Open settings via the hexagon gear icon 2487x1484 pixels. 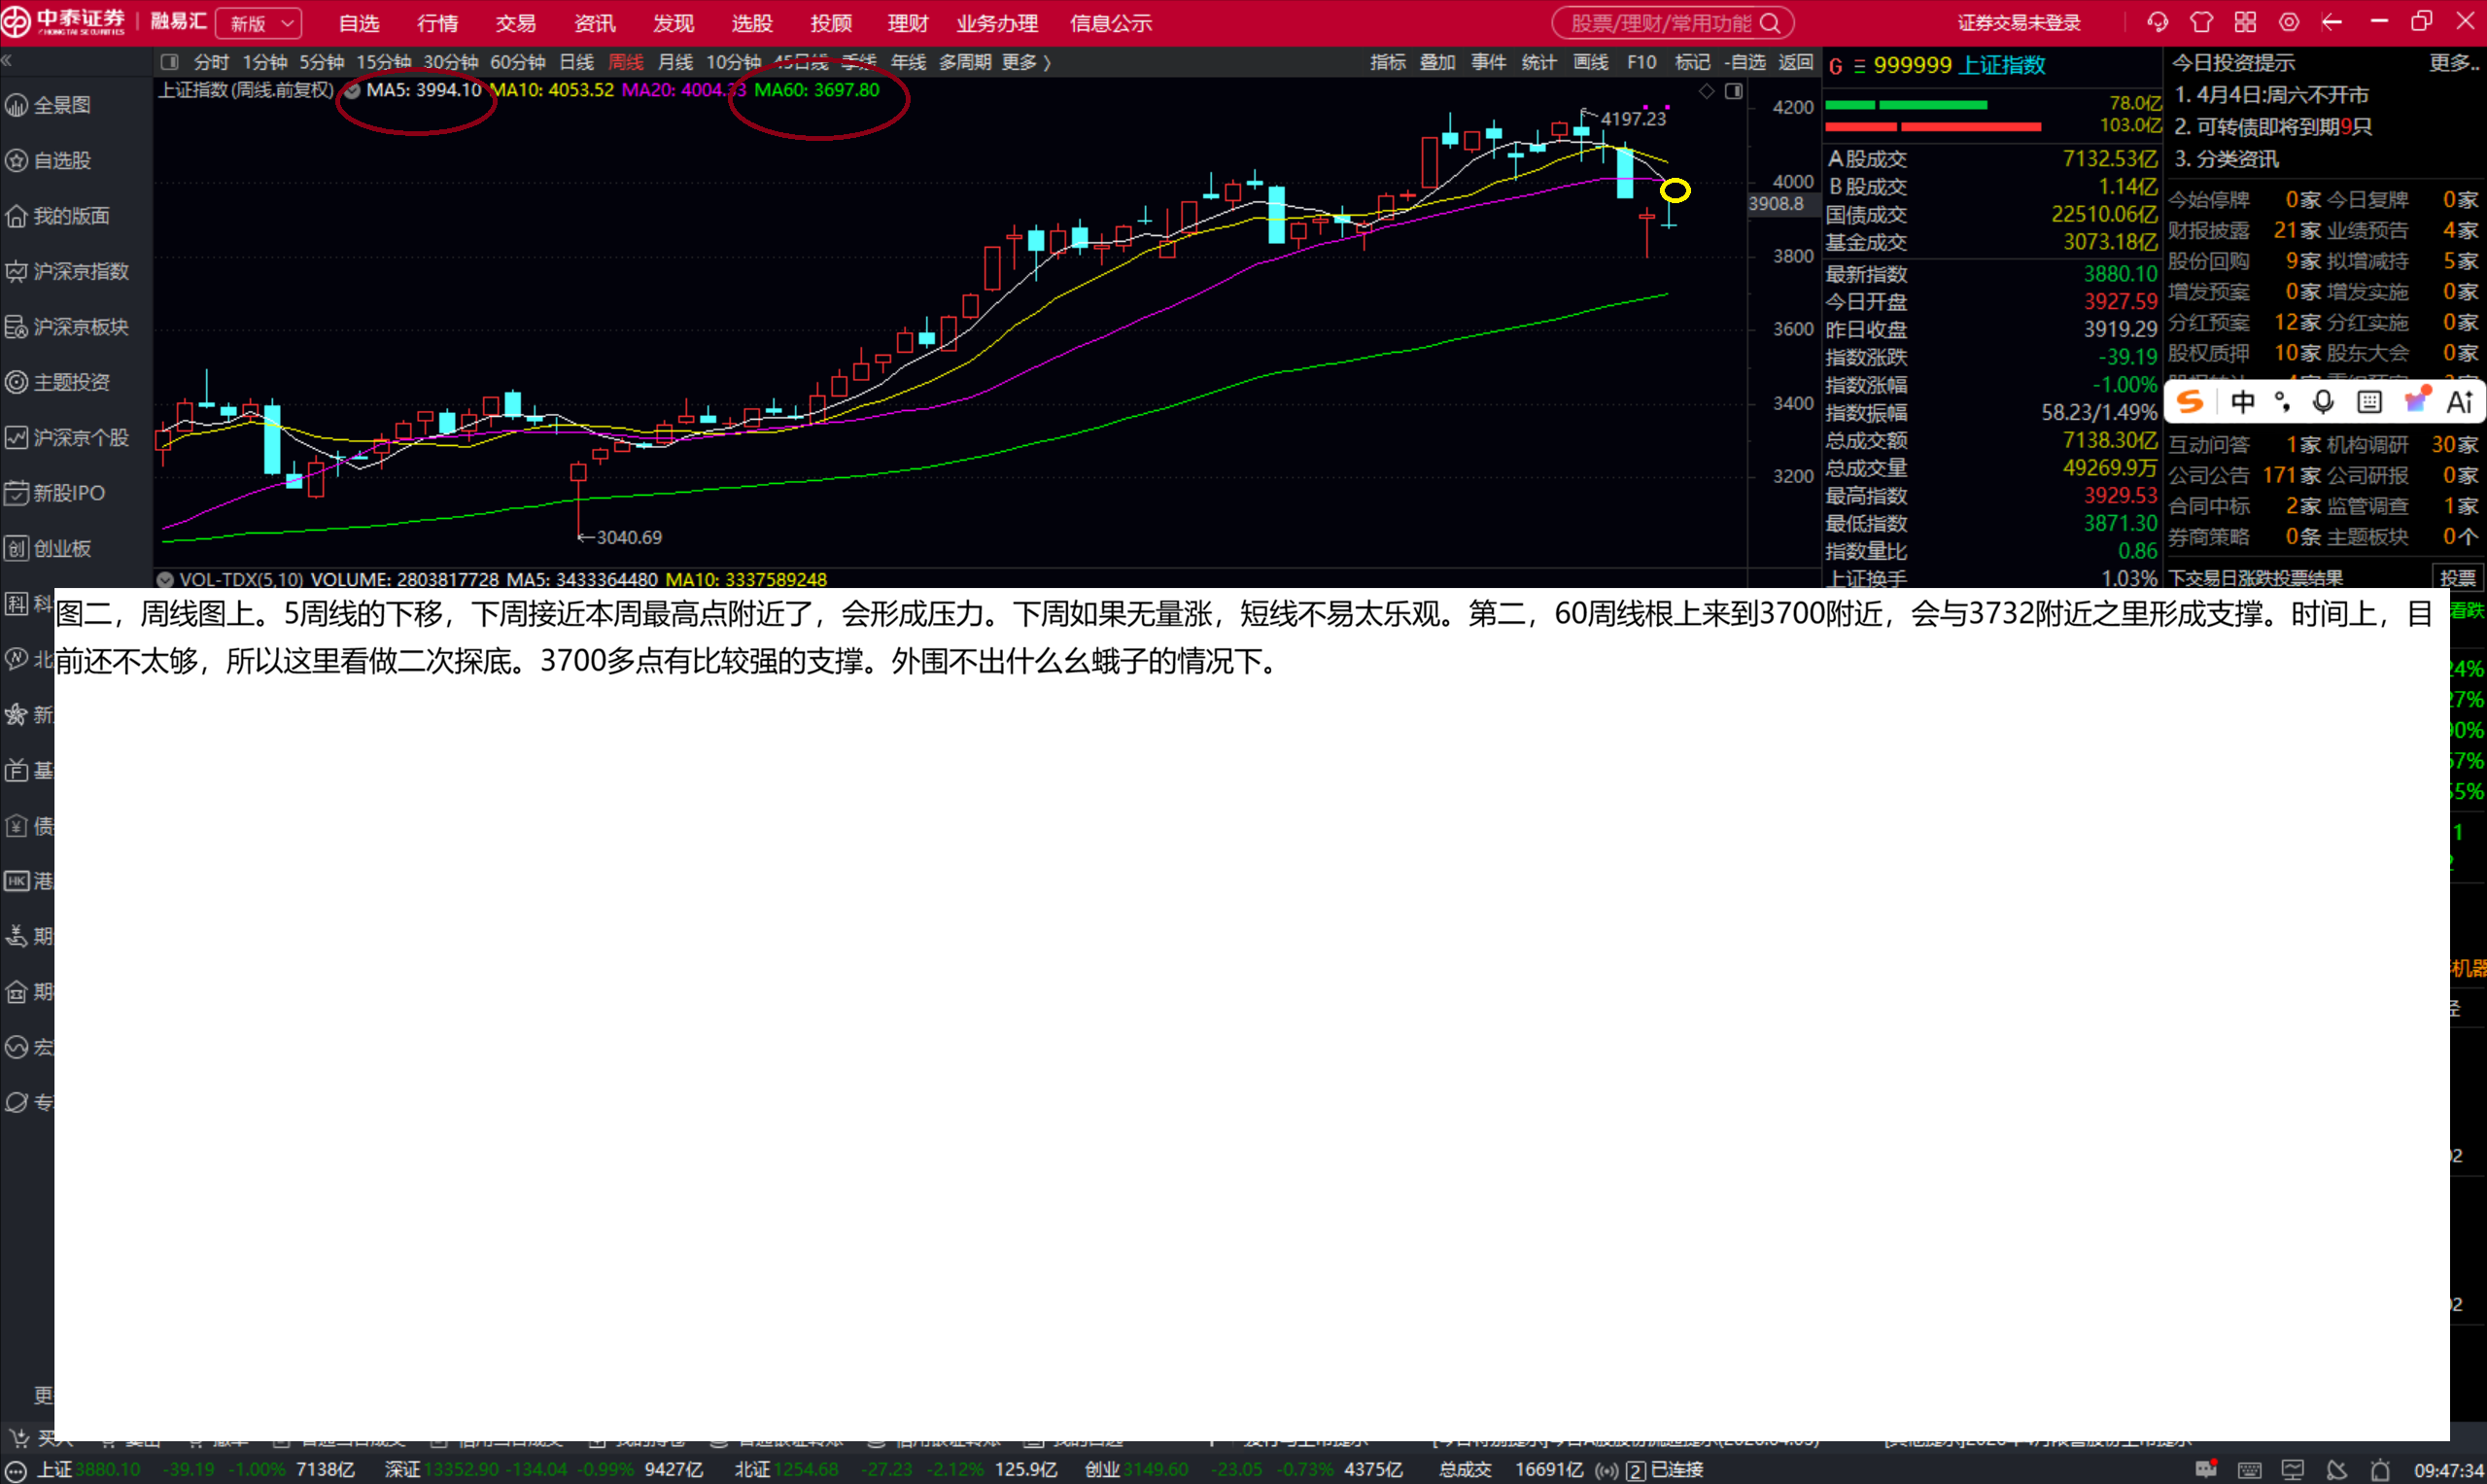point(2289,22)
